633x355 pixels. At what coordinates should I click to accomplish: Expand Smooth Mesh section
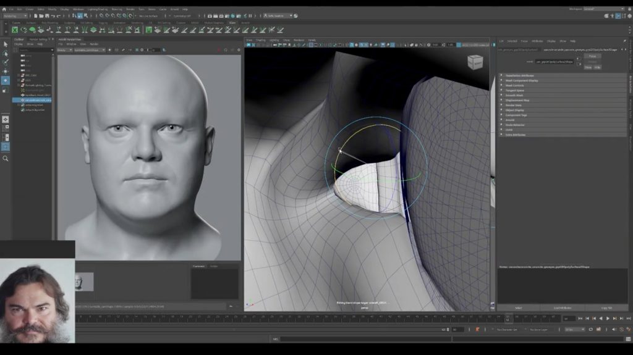click(563, 95)
